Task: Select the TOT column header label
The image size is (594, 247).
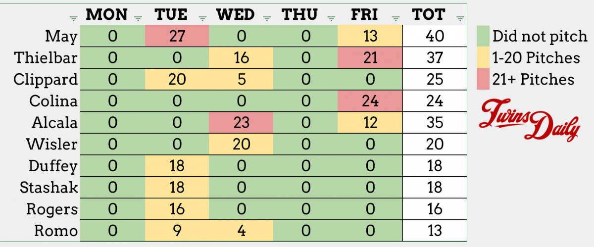Action: coord(429,14)
